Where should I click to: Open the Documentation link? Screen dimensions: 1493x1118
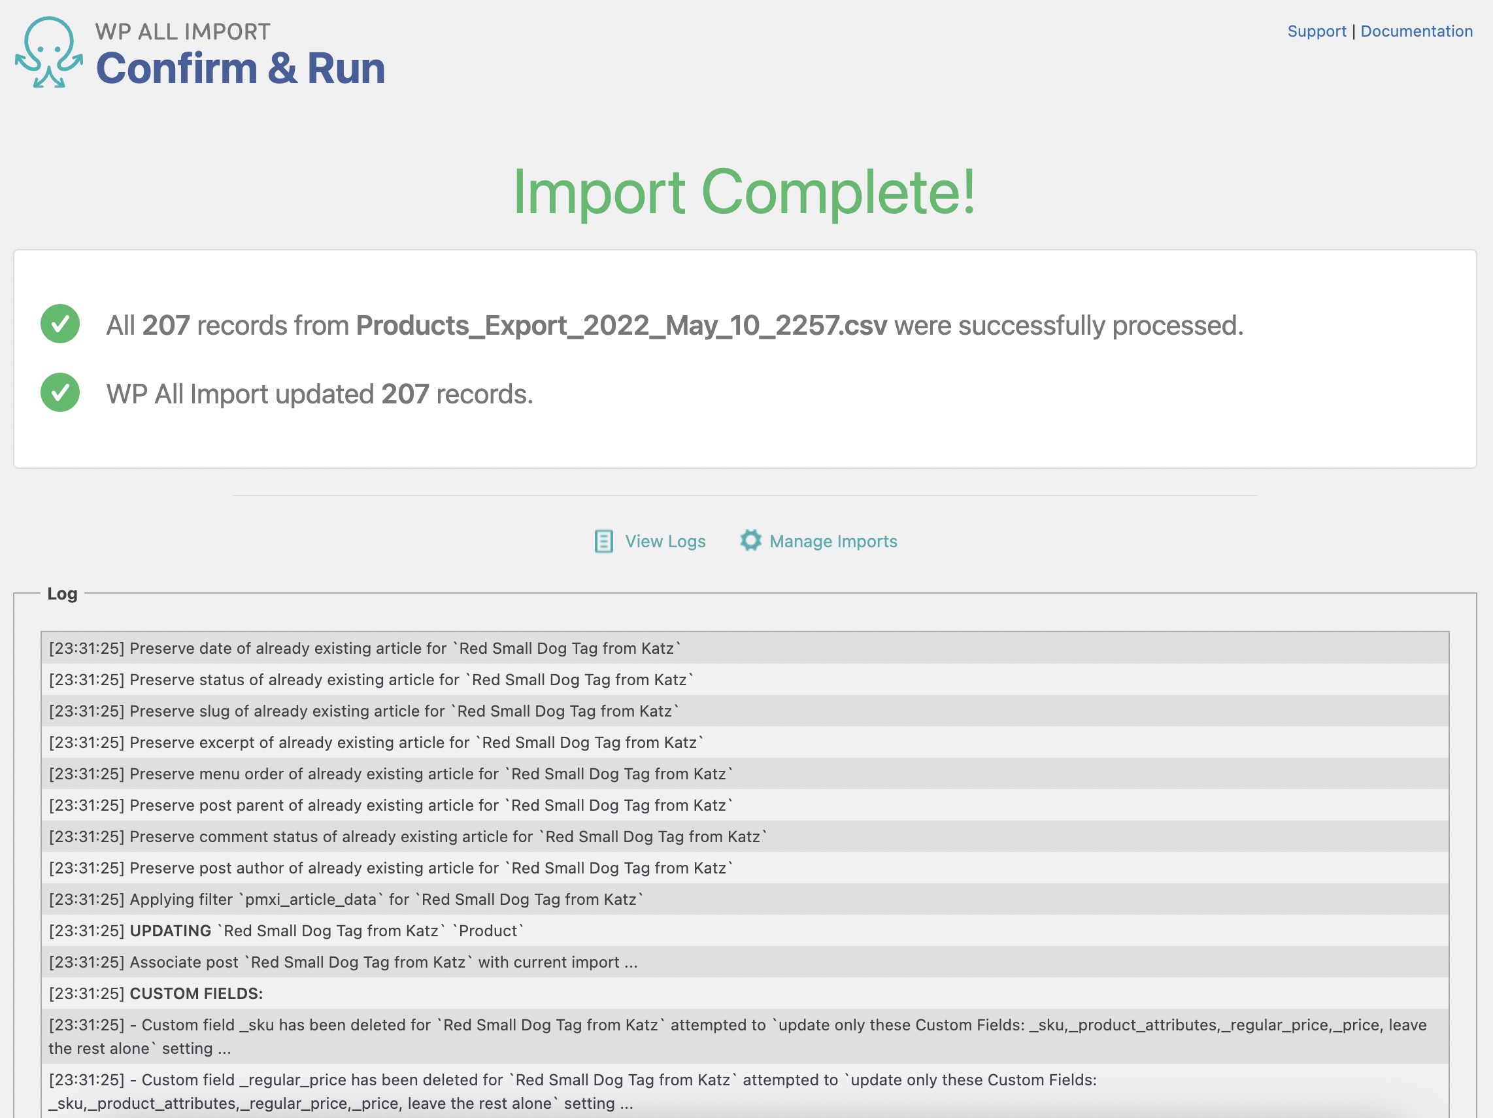1416,31
